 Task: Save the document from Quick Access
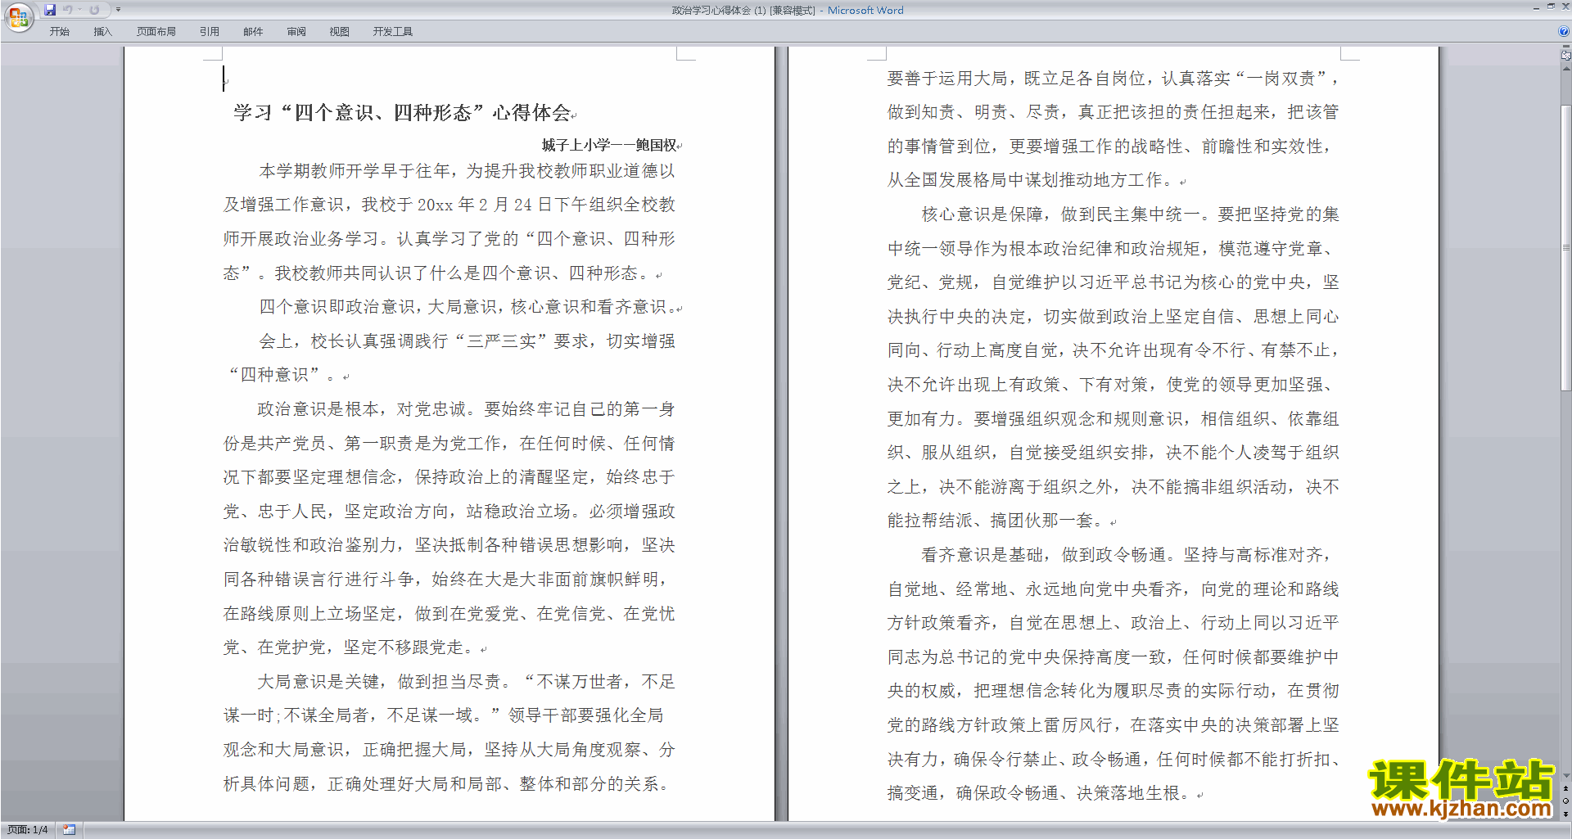[50, 10]
